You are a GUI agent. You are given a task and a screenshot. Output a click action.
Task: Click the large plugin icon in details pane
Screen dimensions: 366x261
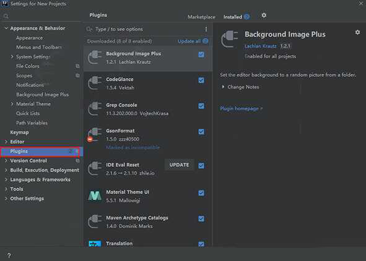[230, 39]
